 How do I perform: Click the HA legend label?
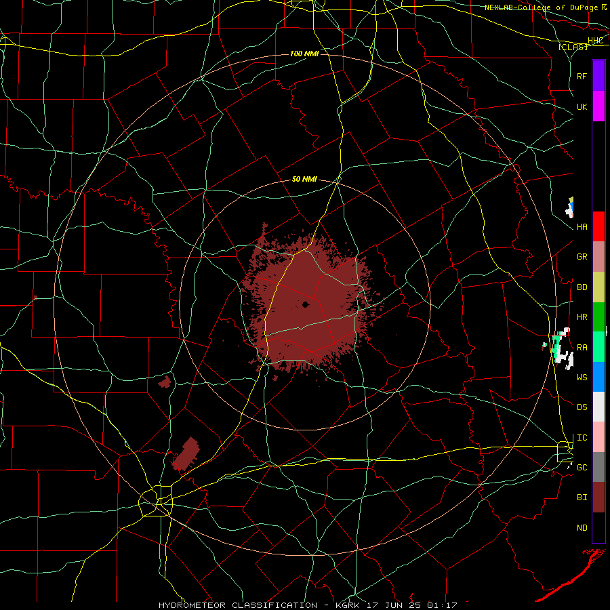(x=582, y=226)
